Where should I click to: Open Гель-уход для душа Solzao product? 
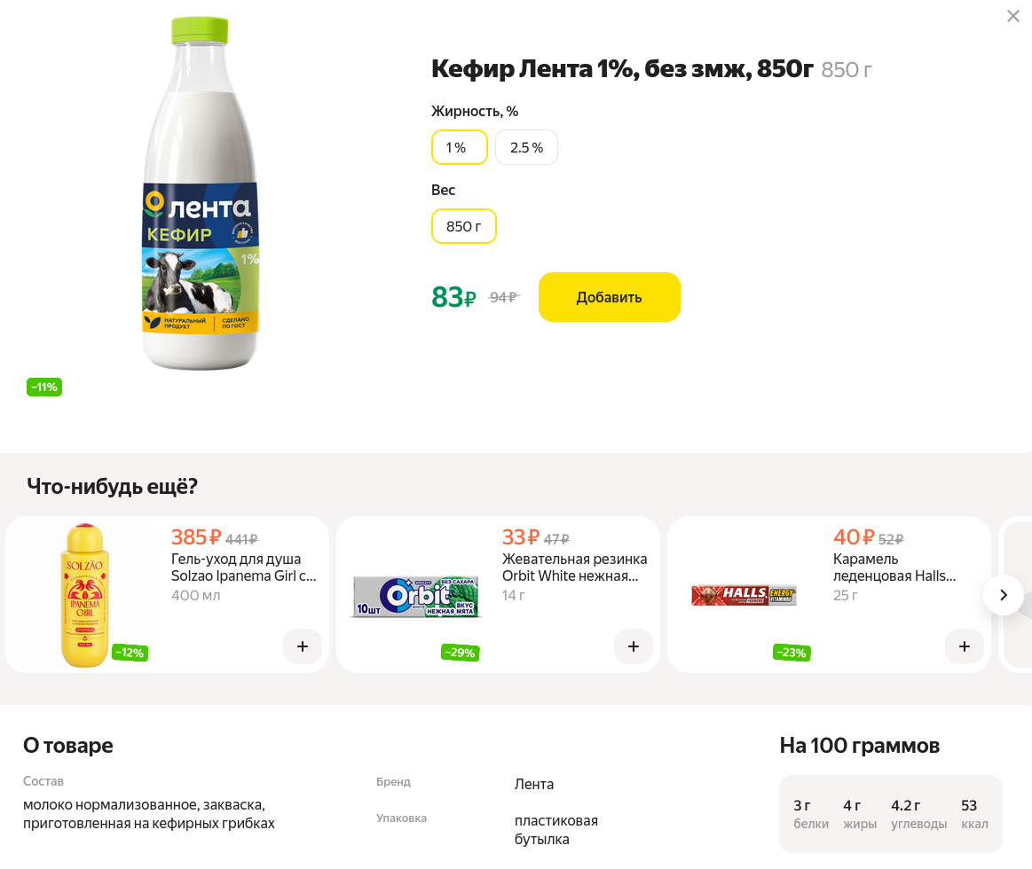(x=243, y=568)
